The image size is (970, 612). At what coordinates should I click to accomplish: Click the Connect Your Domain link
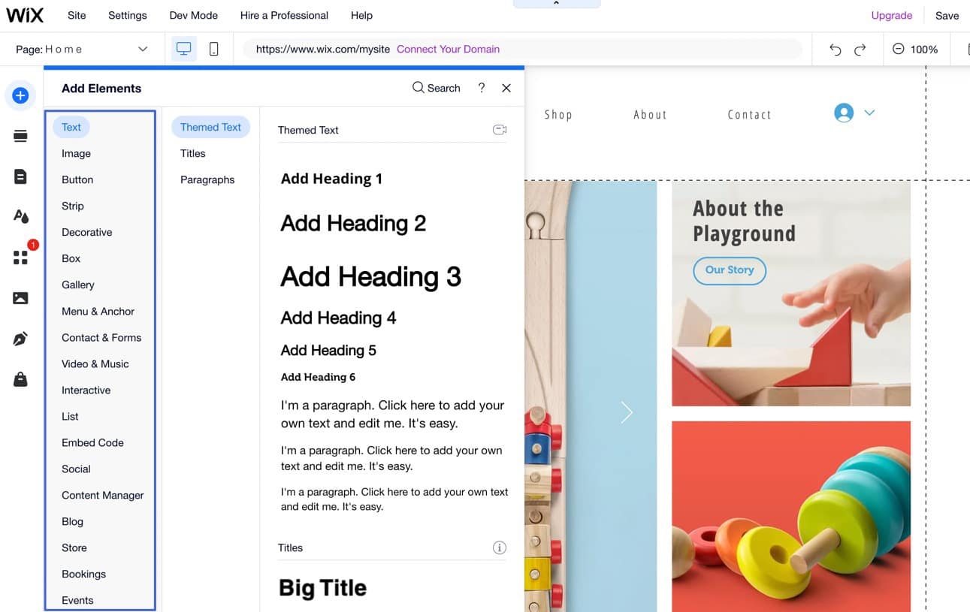point(448,48)
